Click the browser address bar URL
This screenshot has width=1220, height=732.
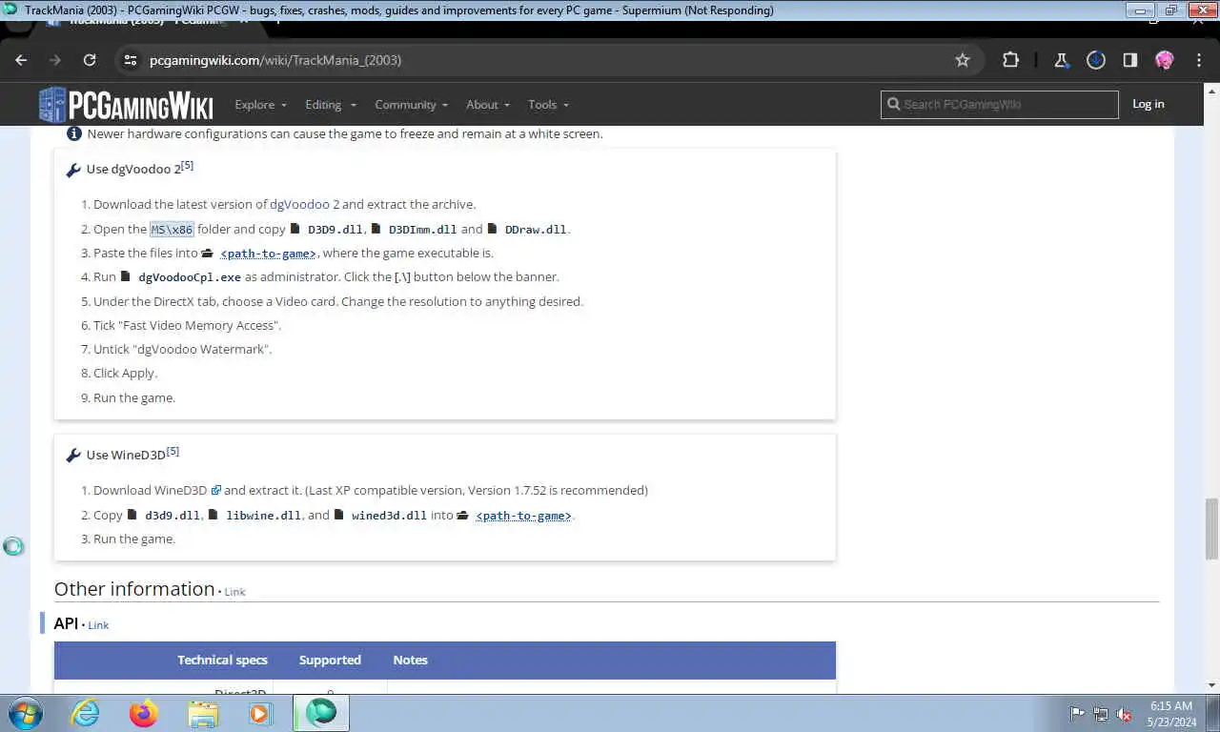tap(275, 60)
